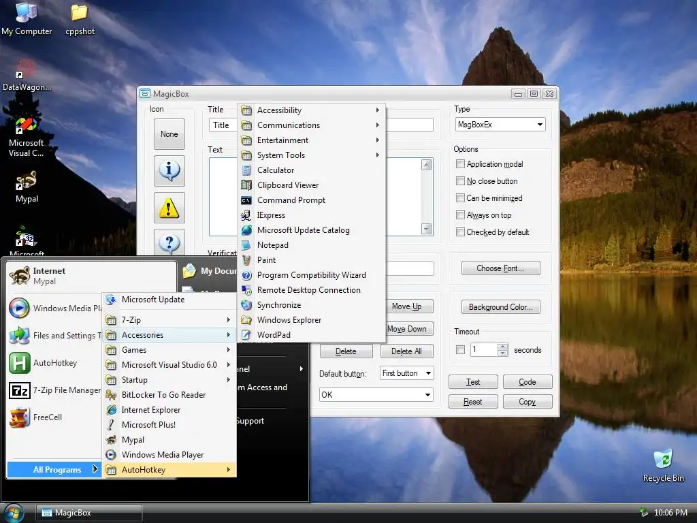697x523 pixels.
Task: Expand the 7-Zip program folder
Action: point(169,320)
